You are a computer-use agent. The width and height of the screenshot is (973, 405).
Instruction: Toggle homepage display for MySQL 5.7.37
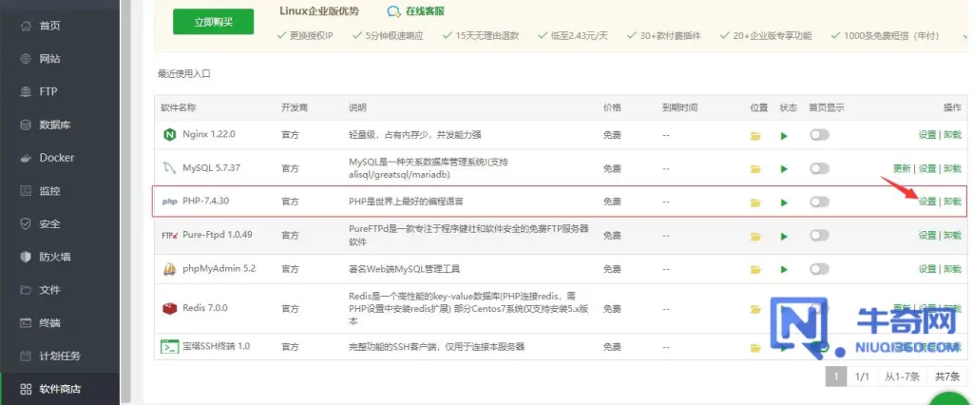tap(819, 167)
